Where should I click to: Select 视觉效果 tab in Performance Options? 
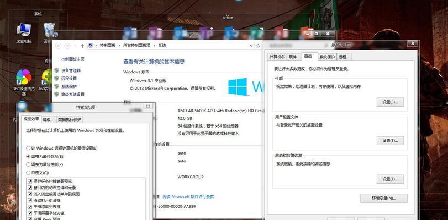[x=31, y=119]
